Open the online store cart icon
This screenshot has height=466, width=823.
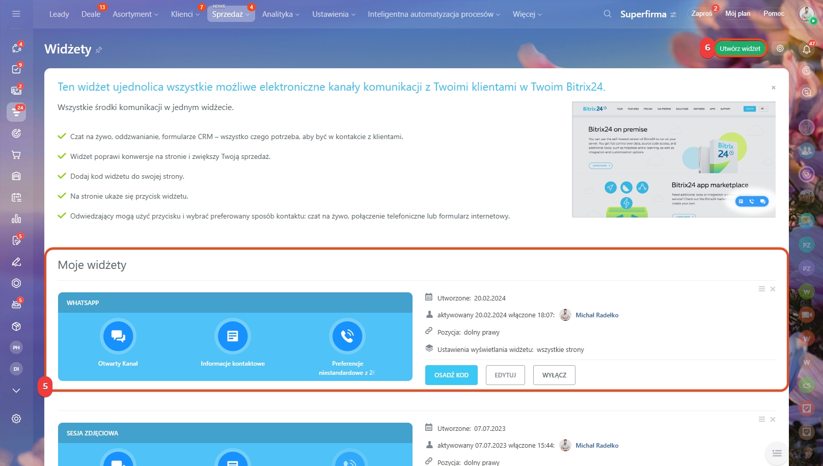16,155
